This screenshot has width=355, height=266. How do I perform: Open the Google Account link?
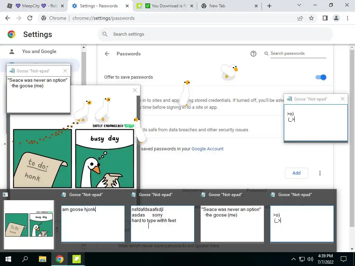click(207, 149)
